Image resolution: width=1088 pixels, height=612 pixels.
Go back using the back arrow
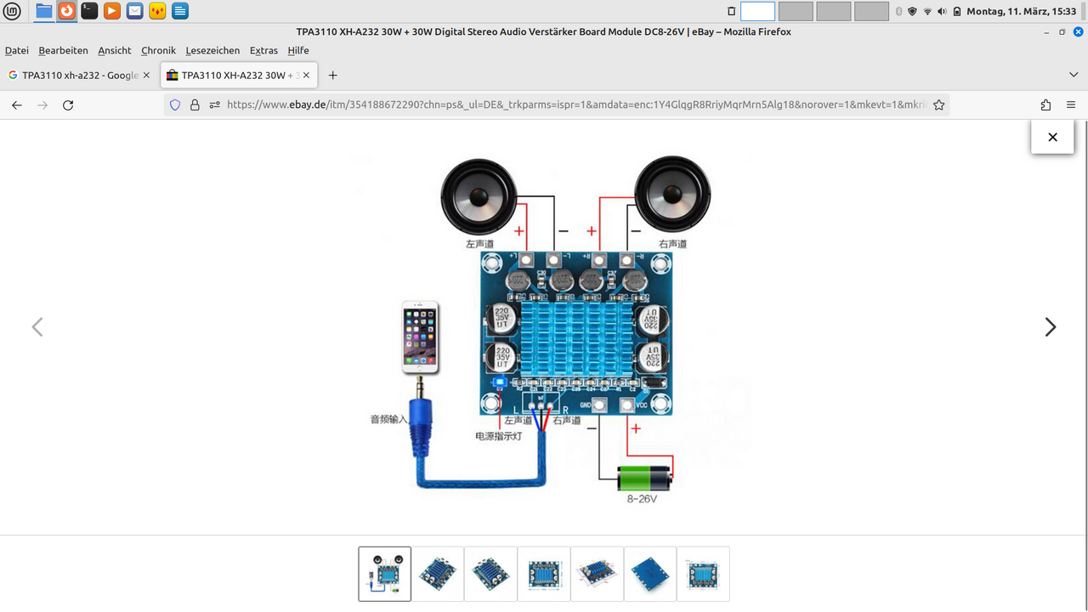click(17, 105)
